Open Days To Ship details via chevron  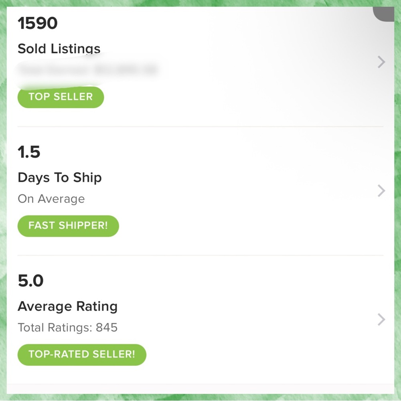tap(381, 191)
